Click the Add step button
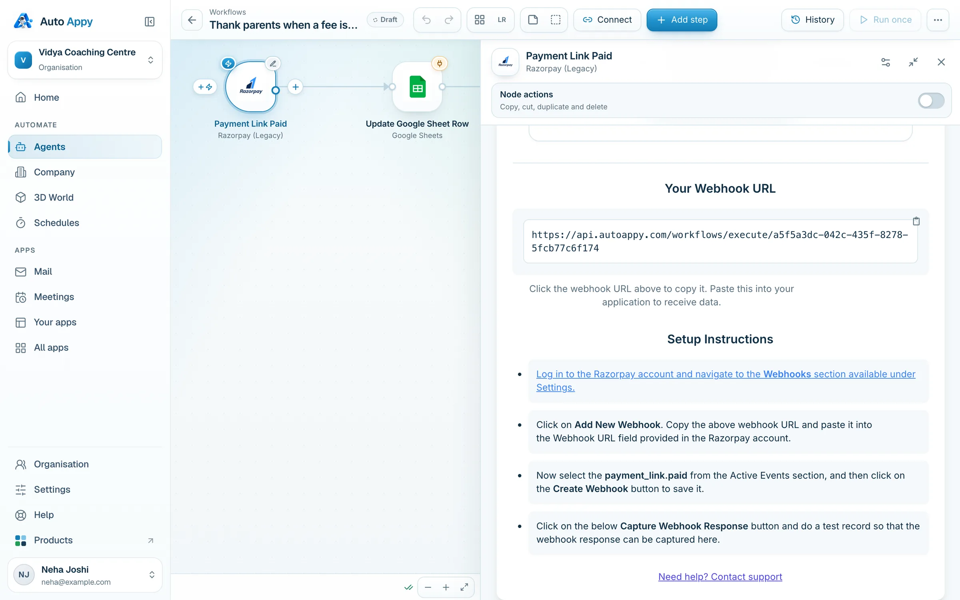 [682, 20]
